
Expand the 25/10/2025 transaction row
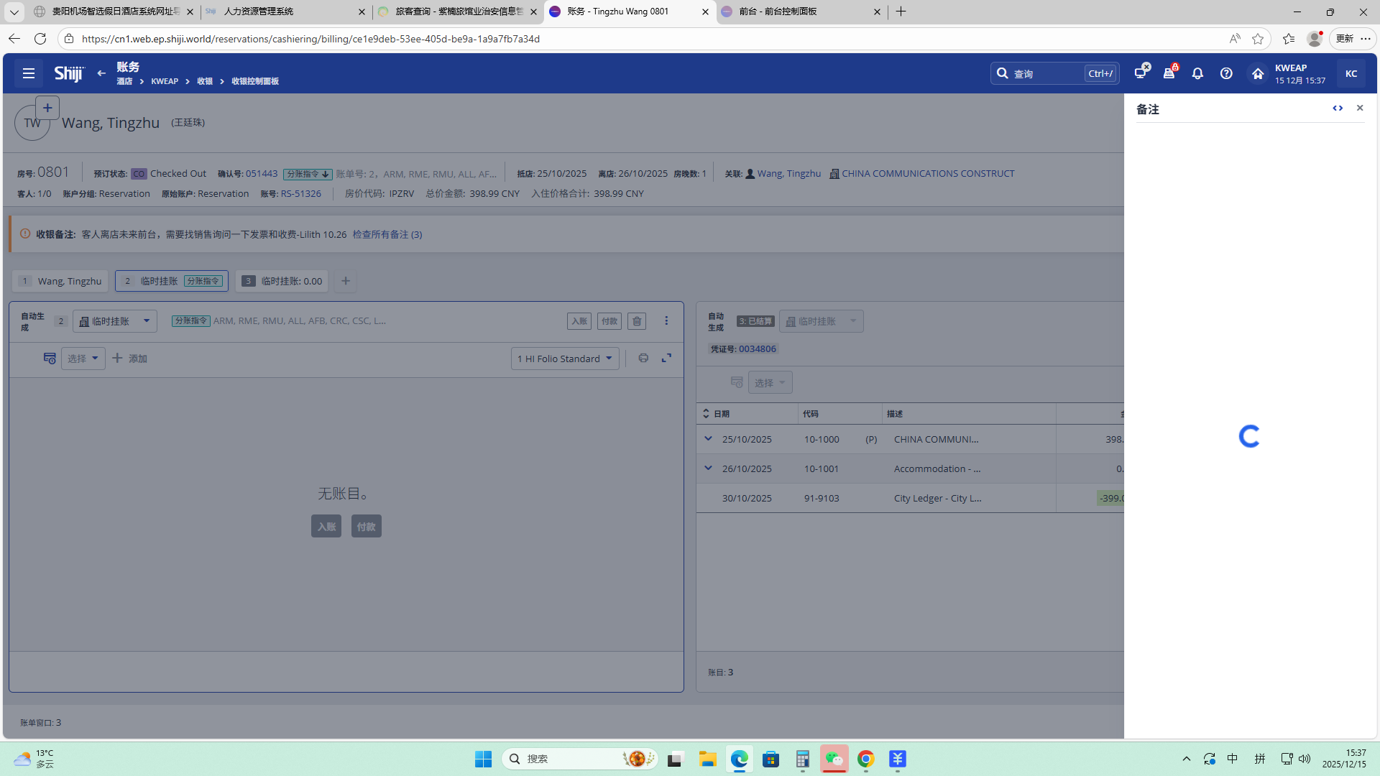click(x=708, y=438)
